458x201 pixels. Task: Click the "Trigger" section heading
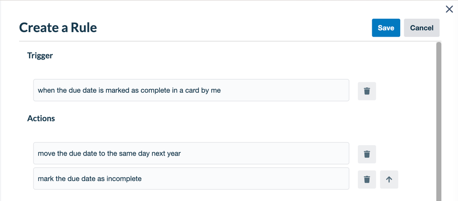pyautogui.click(x=40, y=55)
